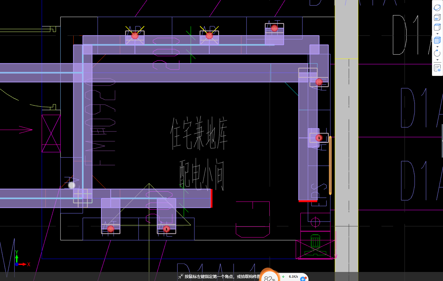Click the collapse arrows icon in status bar
Viewport: 443px width, 281px height.
pos(181,276)
